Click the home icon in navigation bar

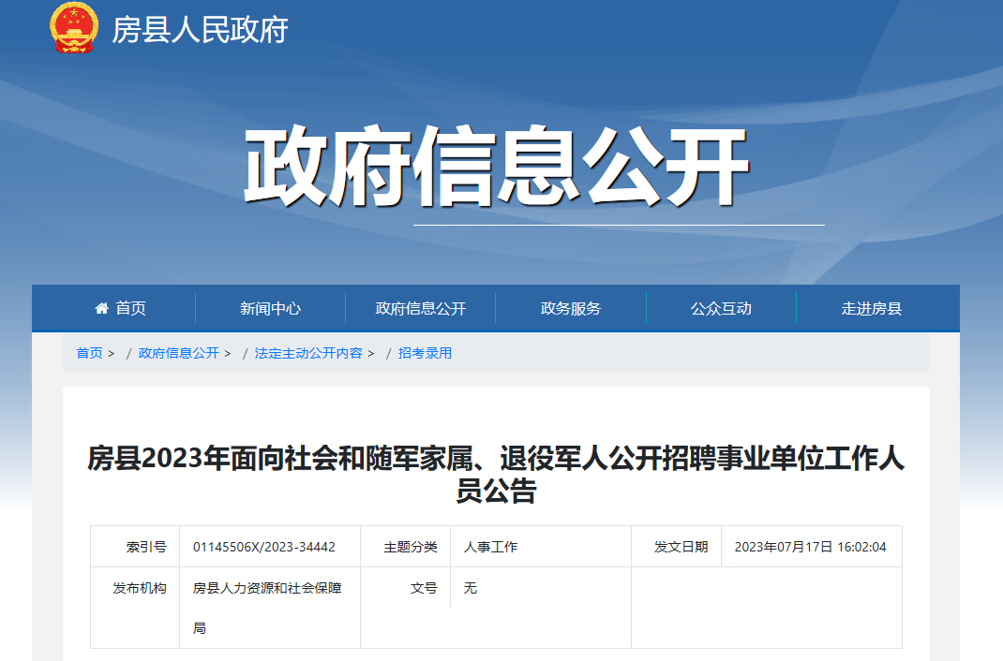[102, 308]
